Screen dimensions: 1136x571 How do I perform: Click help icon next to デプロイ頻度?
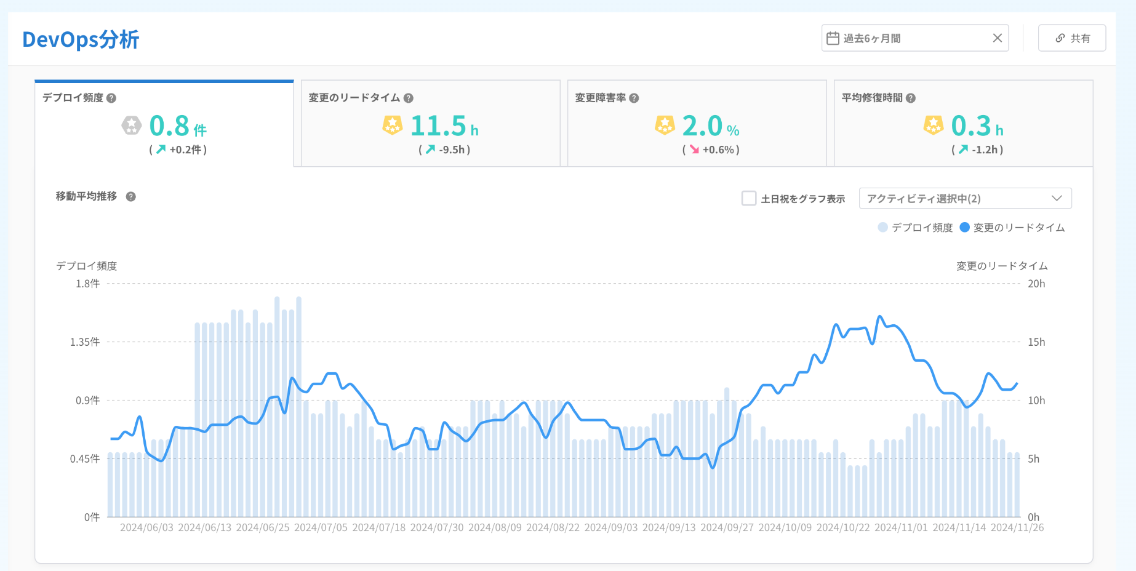tap(111, 98)
